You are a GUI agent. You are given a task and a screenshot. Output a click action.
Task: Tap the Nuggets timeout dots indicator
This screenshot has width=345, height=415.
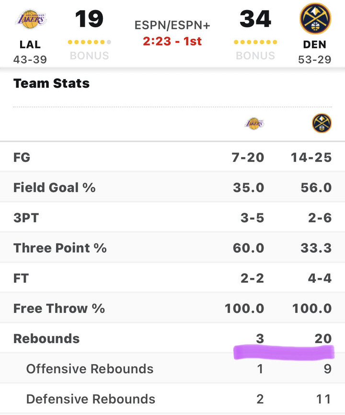pos(255,42)
